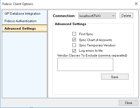Screen dimensions: 140x108
Task: Click the Close button at bottom
Action: [x=128, y=103]
